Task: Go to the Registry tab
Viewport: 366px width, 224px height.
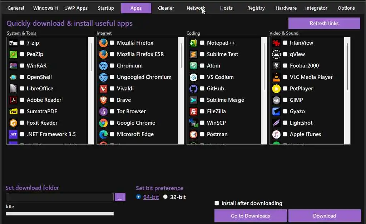Action: coord(256,8)
